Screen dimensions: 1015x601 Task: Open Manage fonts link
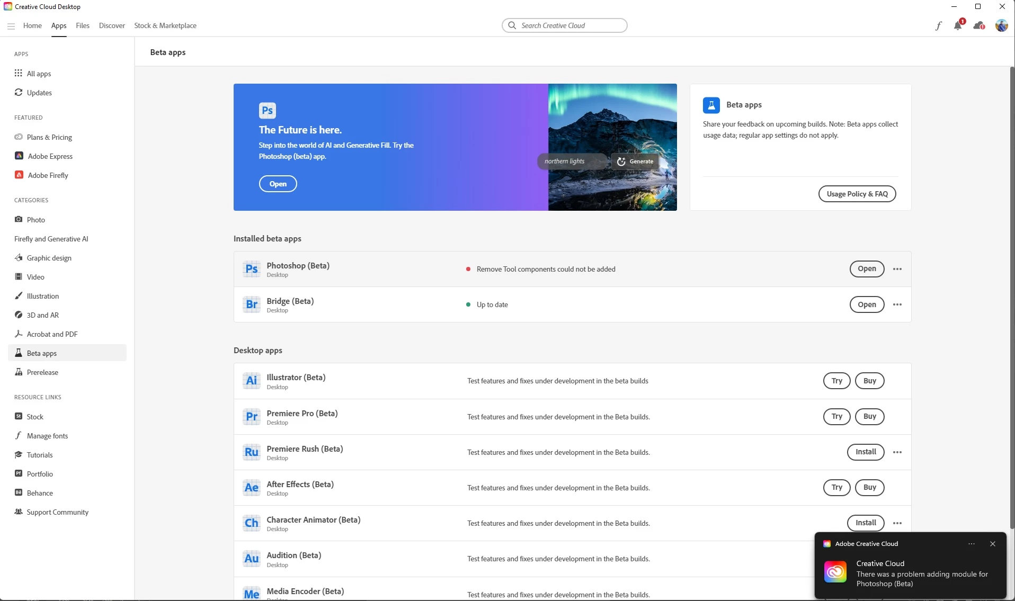click(x=67, y=436)
